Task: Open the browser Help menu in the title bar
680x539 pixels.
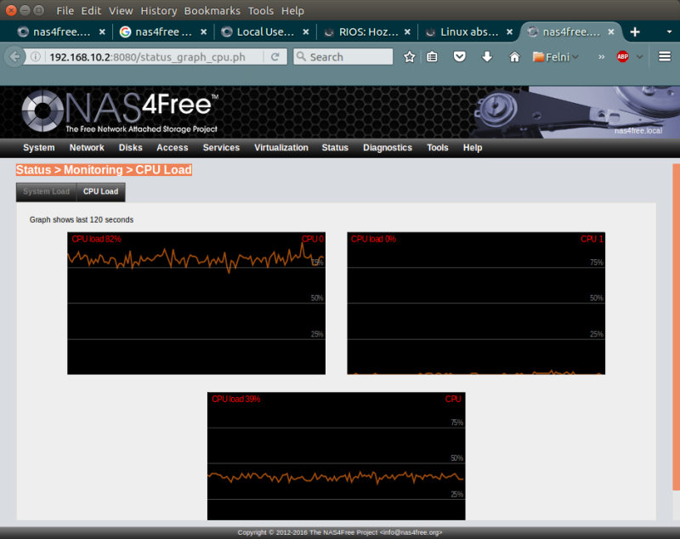Action: tap(292, 10)
